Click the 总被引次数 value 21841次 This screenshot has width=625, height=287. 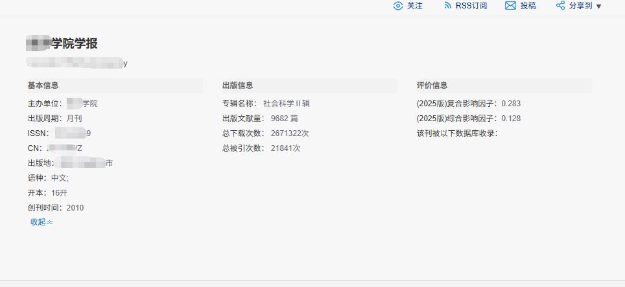[285, 148]
